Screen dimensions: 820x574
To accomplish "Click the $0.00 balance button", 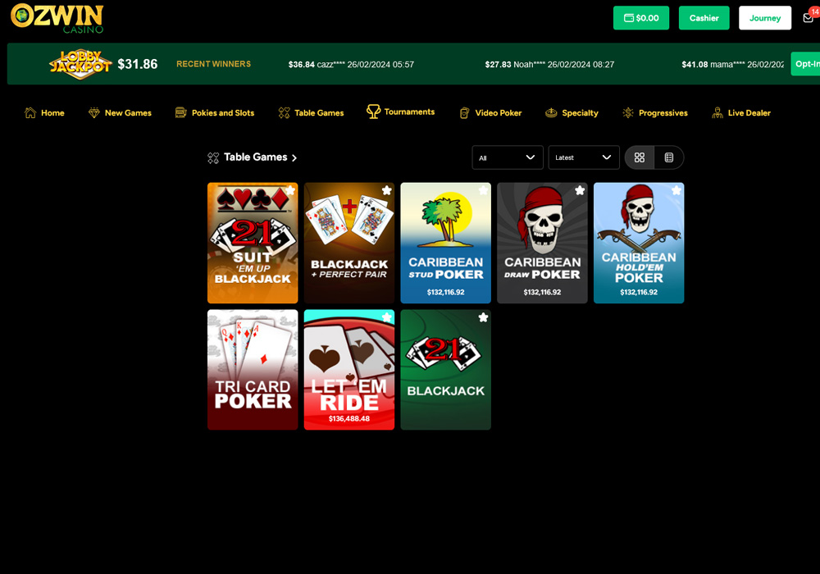I will [641, 18].
